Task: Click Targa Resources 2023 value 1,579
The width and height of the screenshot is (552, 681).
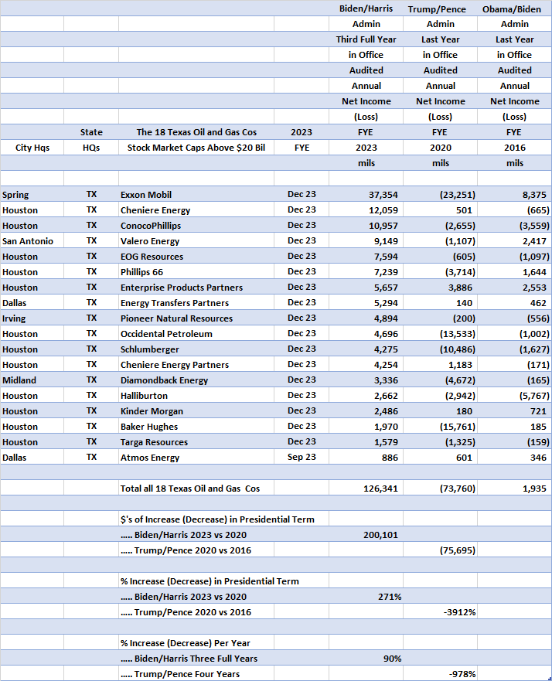Action: coord(366,441)
